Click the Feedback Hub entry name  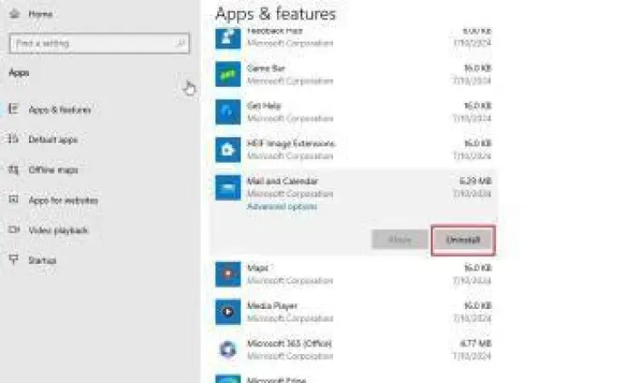(x=274, y=31)
